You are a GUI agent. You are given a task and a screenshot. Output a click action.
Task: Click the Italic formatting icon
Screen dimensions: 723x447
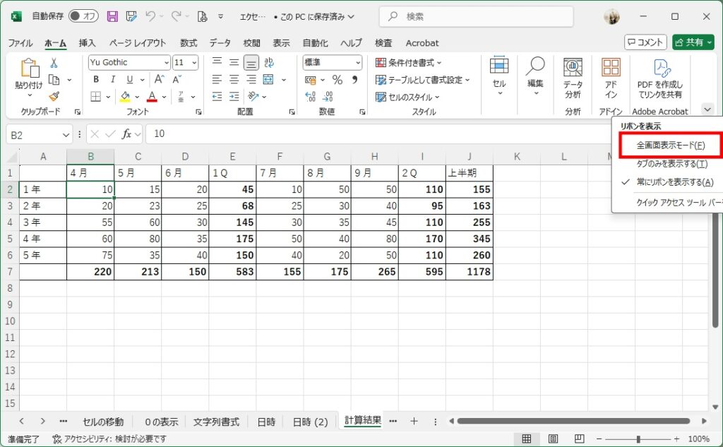(x=110, y=79)
